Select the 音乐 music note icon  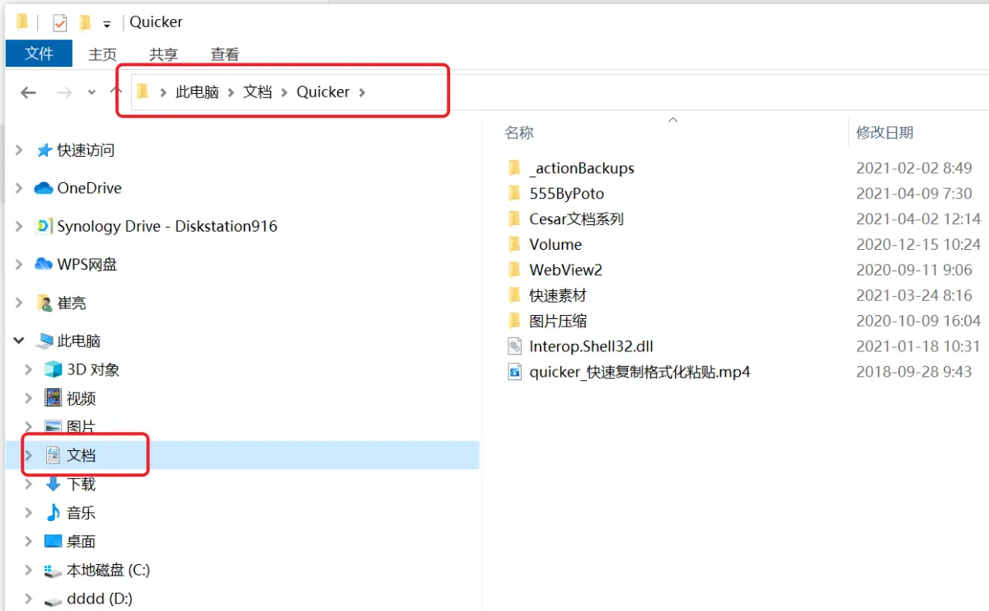pos(54,513)
